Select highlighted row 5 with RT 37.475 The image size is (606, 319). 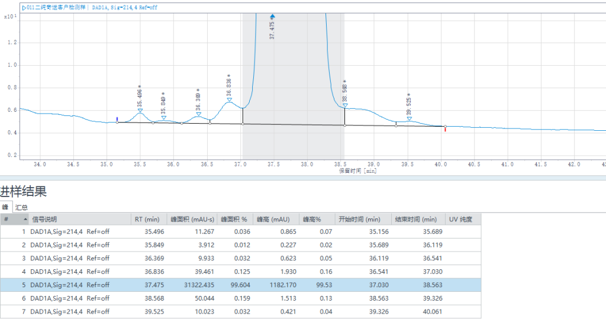point(237,285)
